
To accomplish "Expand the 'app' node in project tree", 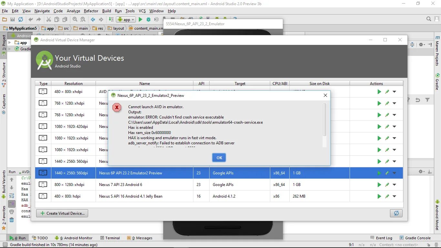I will pos(9,43).
